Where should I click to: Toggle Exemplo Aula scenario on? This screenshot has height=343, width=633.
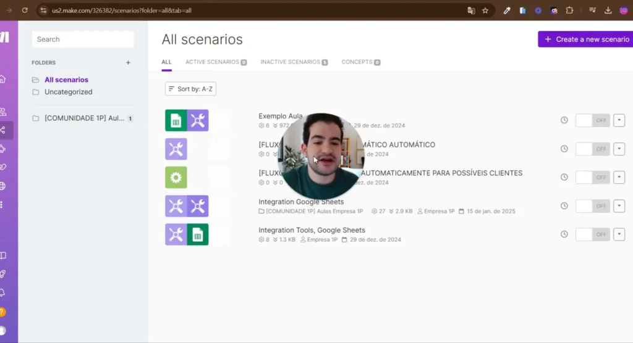pos(593,120)
